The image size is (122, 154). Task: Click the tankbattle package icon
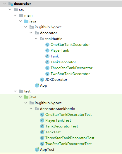coord(42,39)
